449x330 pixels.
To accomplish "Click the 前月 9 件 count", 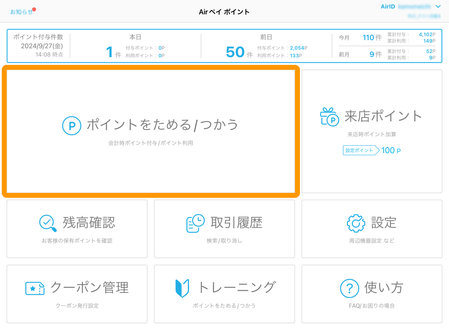I will [376, 54].
